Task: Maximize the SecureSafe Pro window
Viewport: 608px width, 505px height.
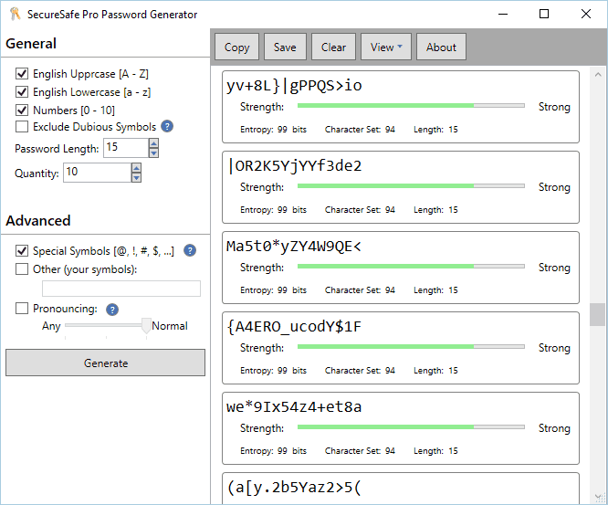Action: click(544, 14)
